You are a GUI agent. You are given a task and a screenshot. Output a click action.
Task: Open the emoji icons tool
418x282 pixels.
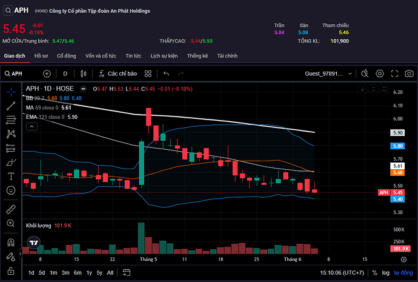click(x=11, y=190)
